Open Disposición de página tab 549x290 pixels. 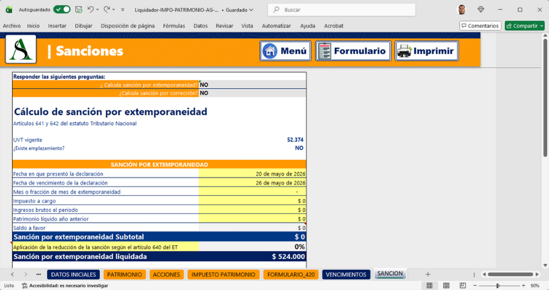click(128, 26)
